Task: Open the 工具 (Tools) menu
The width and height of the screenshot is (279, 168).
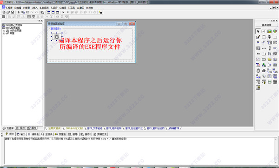Action: click(x=71, y=8)
